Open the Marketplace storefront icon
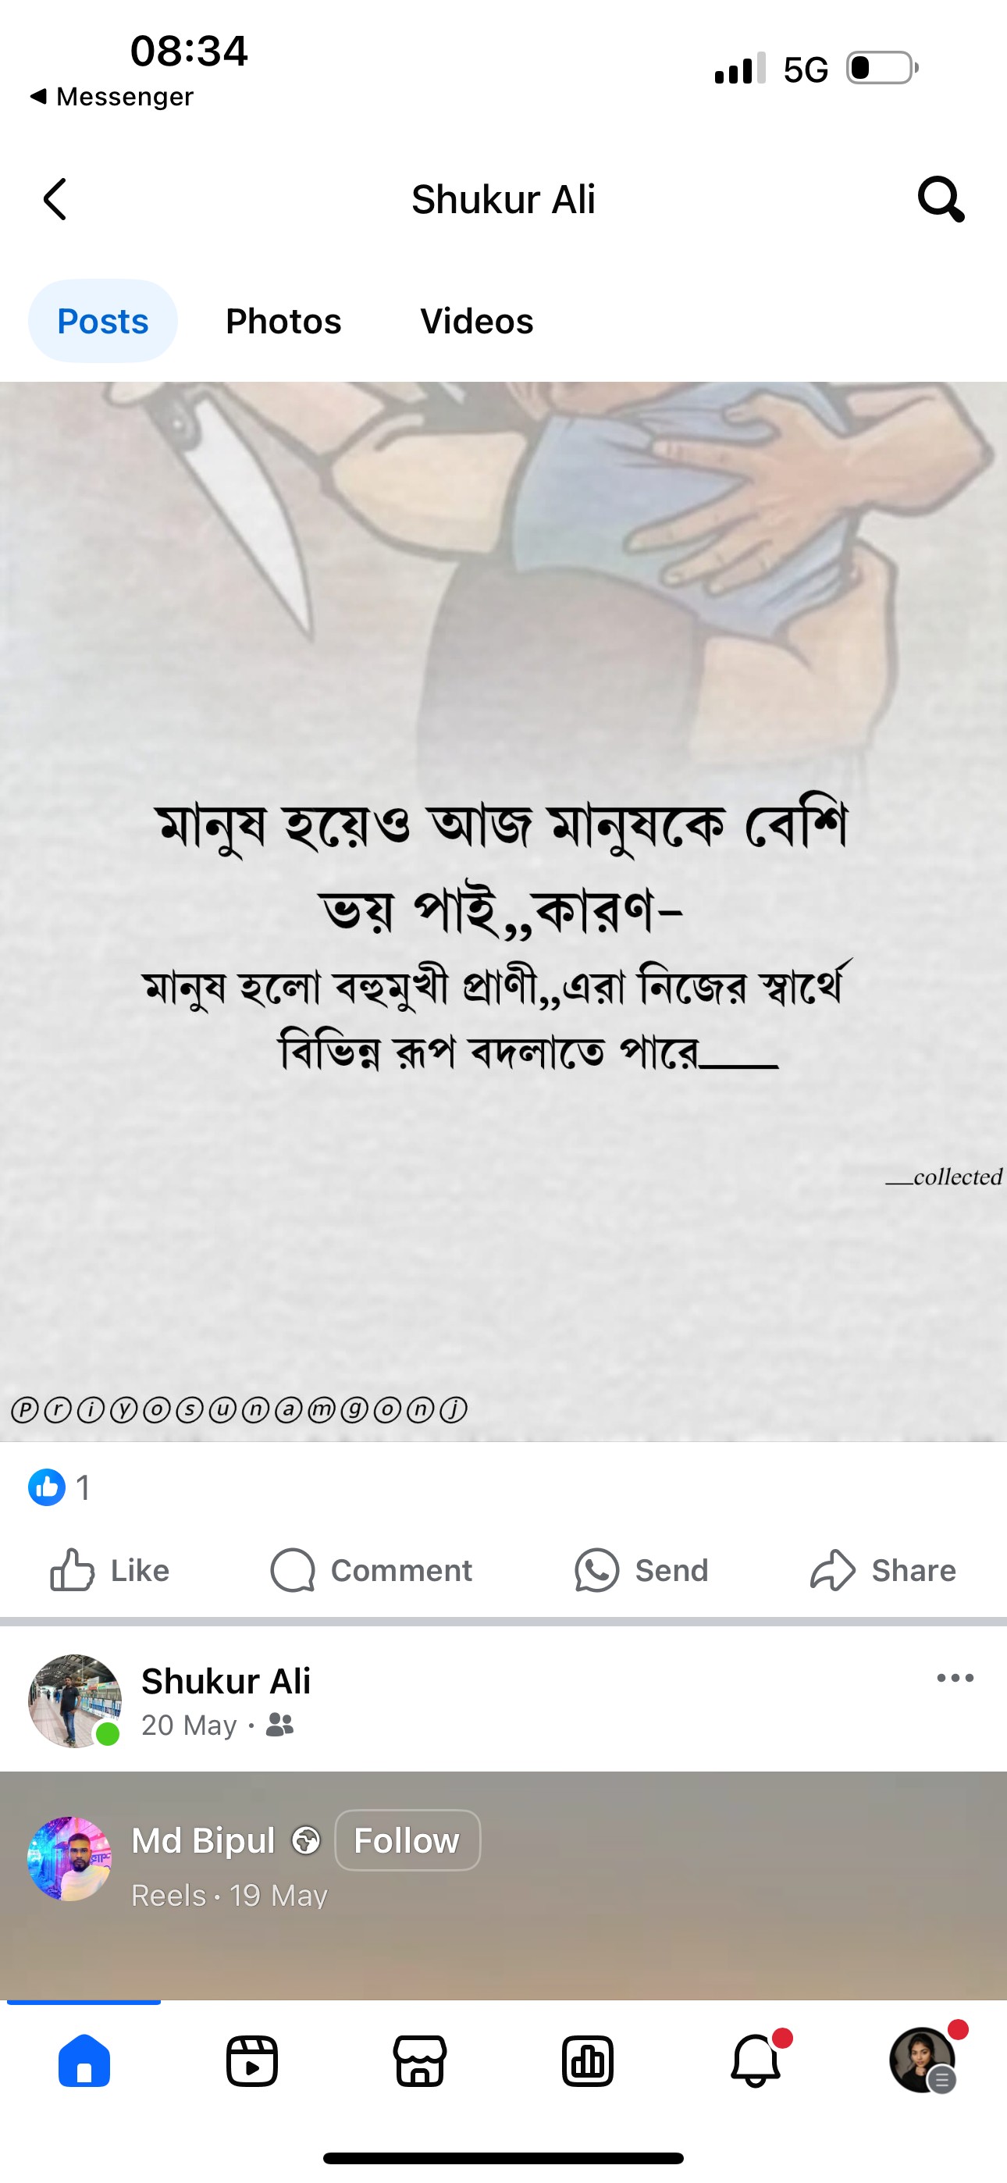The width and height of the screenshot is (1007, 2183). pyautogui.click(x=420, y=2060)
